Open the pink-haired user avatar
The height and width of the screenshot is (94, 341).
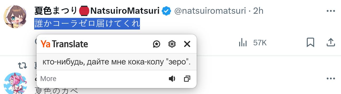tap(15, 83)
